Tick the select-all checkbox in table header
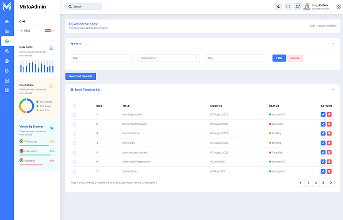 74,106
